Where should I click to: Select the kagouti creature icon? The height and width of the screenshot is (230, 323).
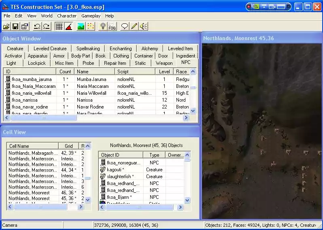click(x=103, y=169)
